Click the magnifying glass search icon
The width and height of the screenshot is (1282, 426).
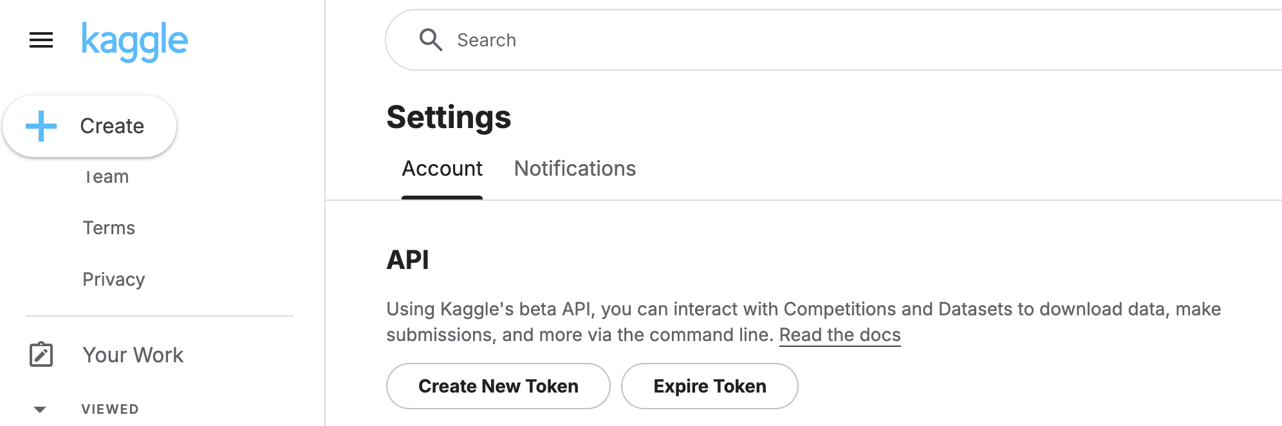pos(431,40)
